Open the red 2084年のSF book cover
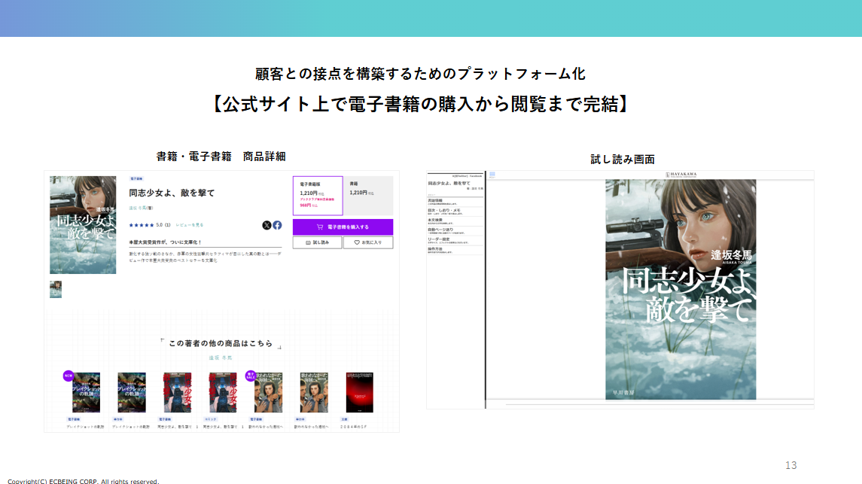 point(360,392)
